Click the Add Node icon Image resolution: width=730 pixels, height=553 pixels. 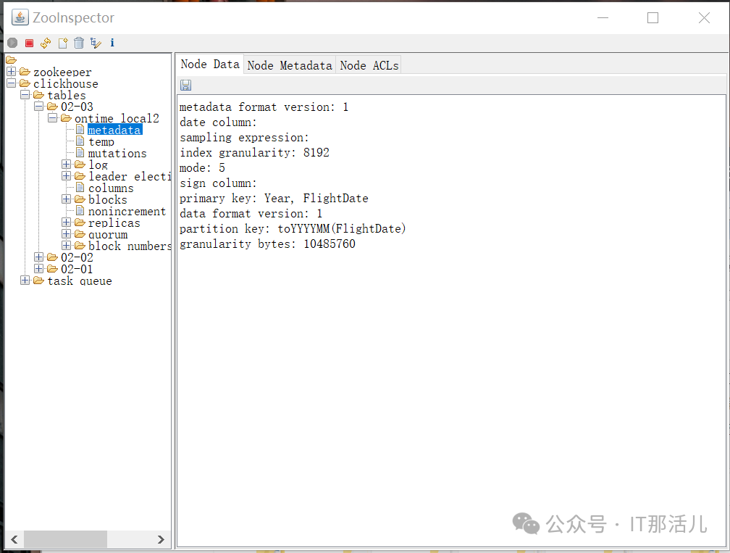(x=63, y=43)
